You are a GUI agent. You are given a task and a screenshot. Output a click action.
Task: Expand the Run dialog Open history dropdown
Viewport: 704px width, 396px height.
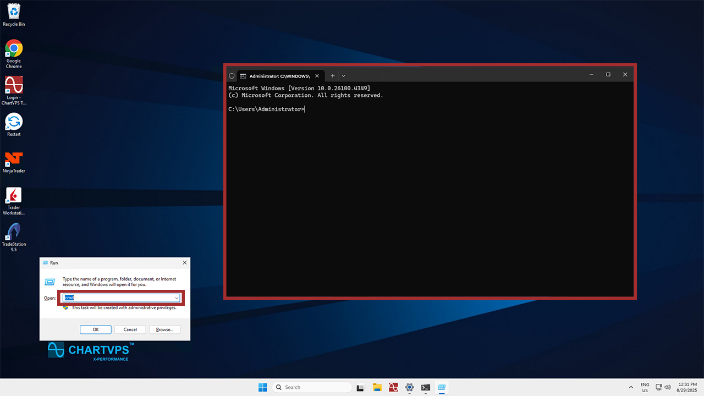click(177, 298)
